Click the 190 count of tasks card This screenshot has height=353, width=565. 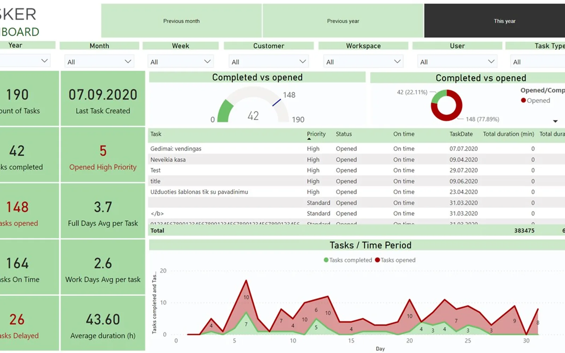pos(29,98)
